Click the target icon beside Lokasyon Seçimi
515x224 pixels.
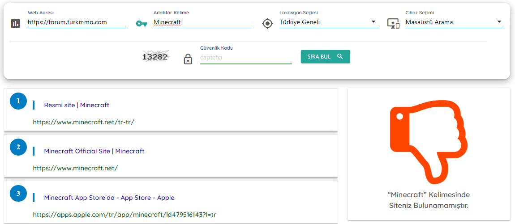pyautogui.click(x=267, y=24)
